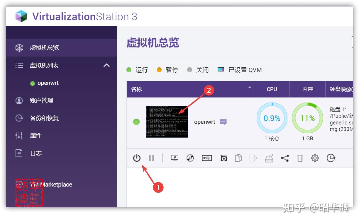359x222 pixels.
Task: Click the CPU column header
Action: [272, 89]
